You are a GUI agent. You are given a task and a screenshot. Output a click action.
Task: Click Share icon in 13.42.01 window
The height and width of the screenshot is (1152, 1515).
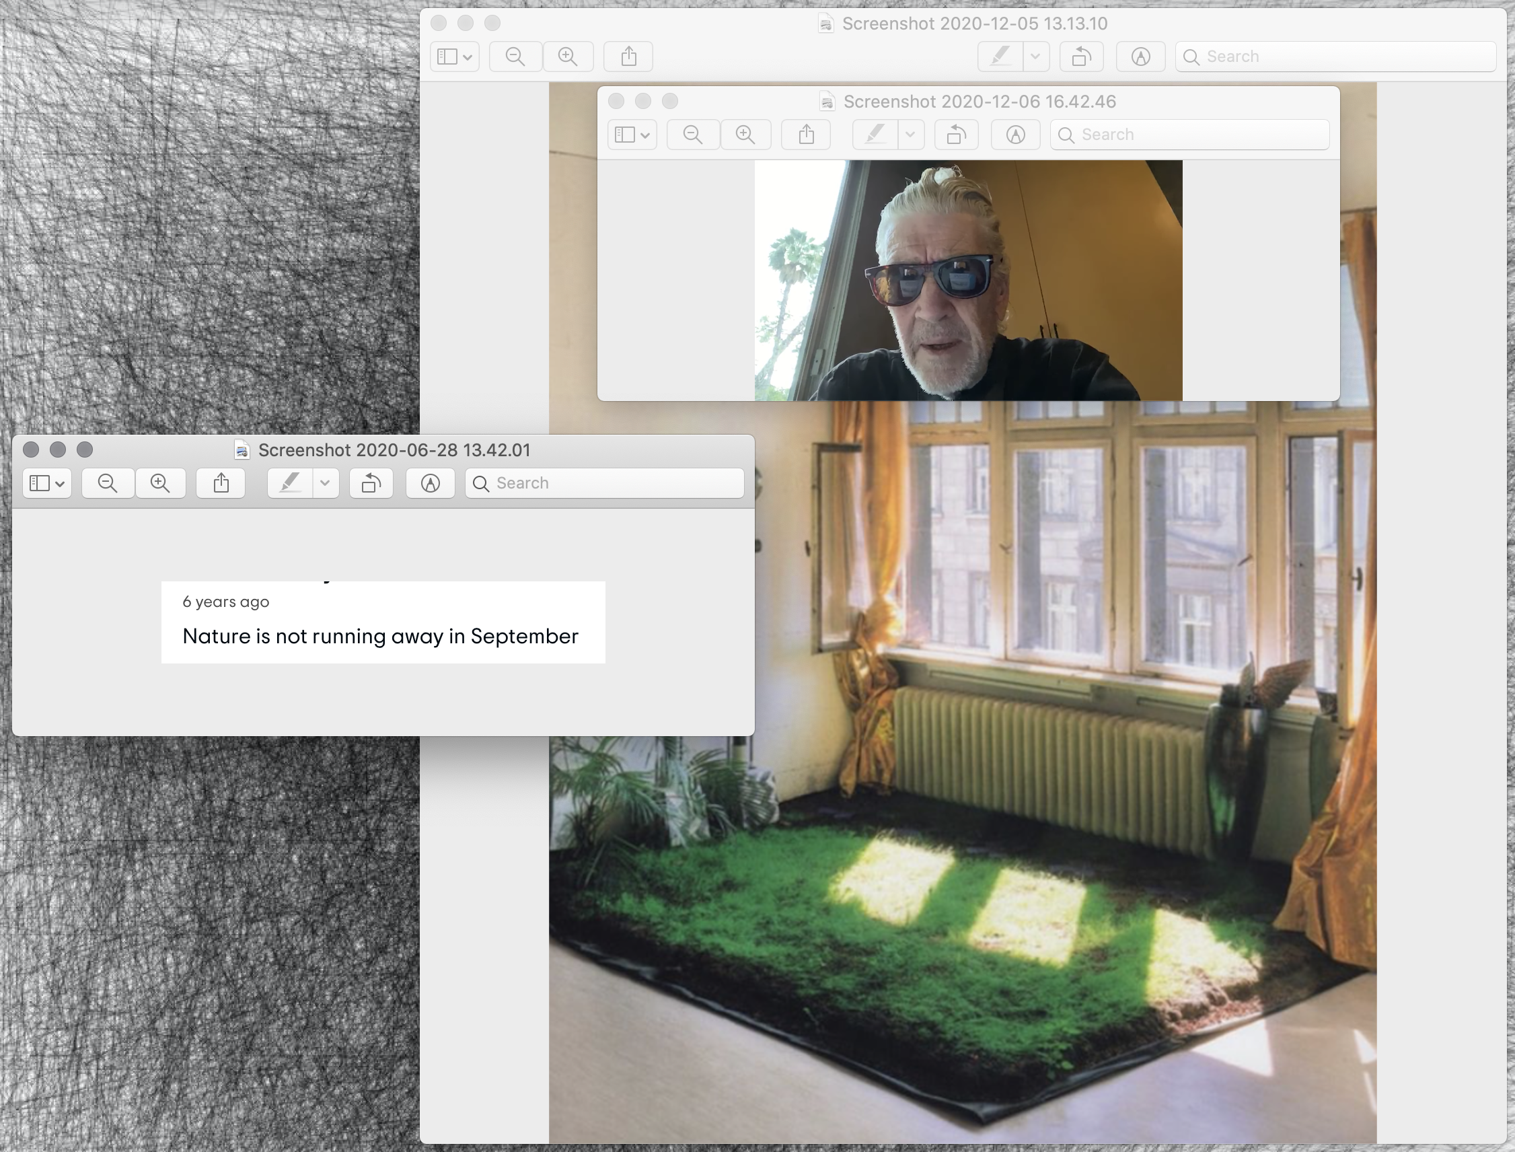[221, 483]
